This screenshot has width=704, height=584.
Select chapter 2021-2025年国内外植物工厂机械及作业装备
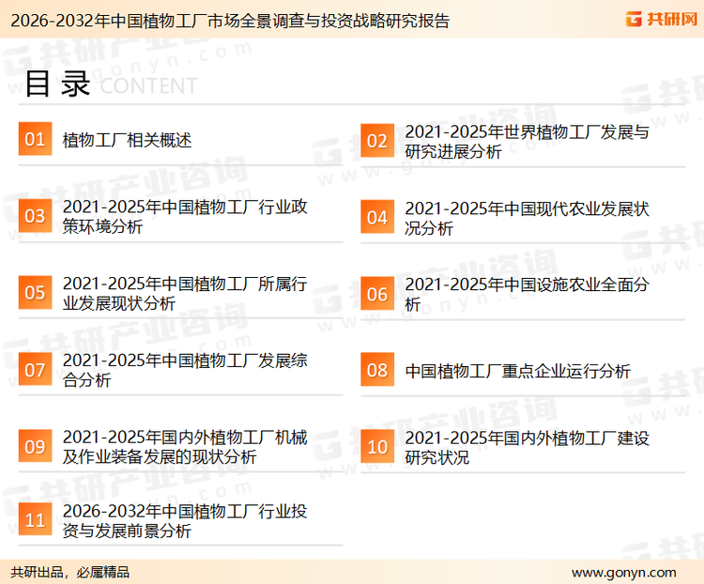[x=185, y=447]
